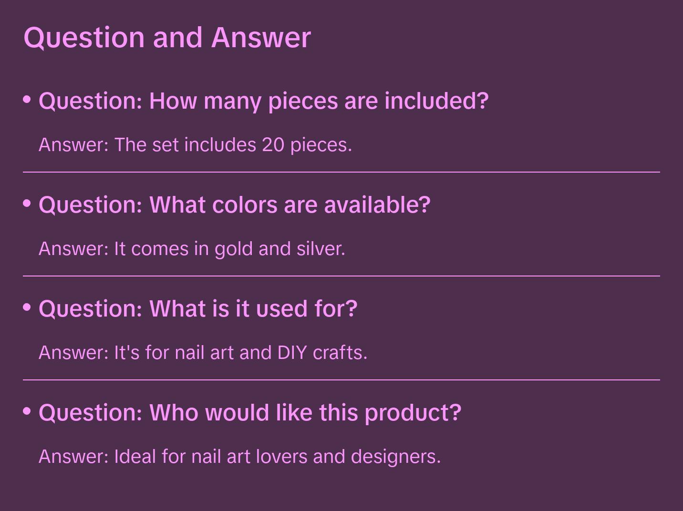Click the answer "Ideal for nail art lovers and designers."

pos(239,457)
